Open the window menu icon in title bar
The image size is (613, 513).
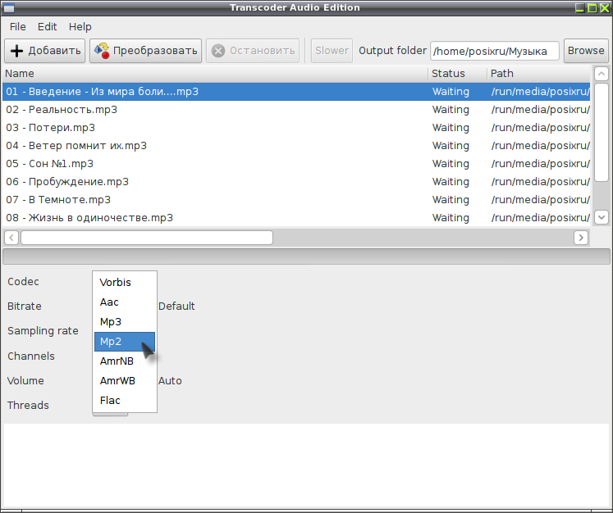8,8
